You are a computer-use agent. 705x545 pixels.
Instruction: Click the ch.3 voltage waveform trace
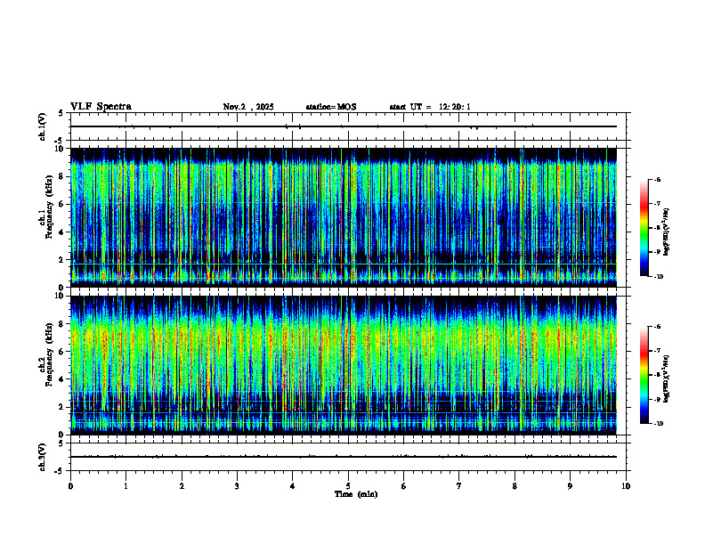(344, 457)
